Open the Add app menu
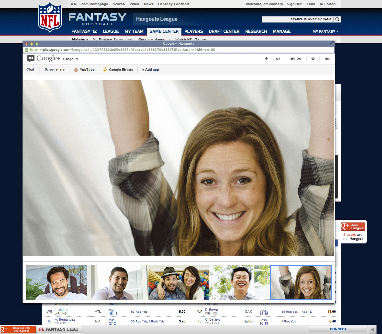This screenshot has width=382, height=334. click(150, 70)
